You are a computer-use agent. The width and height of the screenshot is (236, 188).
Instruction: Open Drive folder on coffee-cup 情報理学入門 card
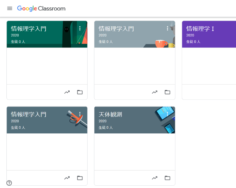[167, 92]
